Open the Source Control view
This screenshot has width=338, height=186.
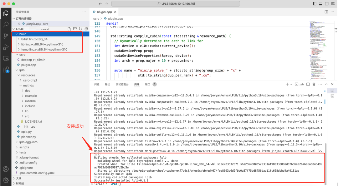(x=6, y=36)
